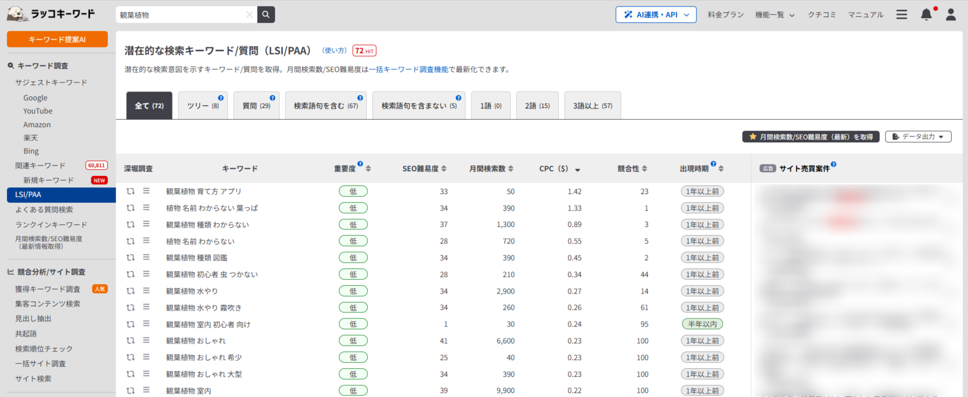The width and height of the screenshot is (968, 397).
Task: Click list icon for 観葉植物 おしゃれ 大型
Action: coord(146,374)
